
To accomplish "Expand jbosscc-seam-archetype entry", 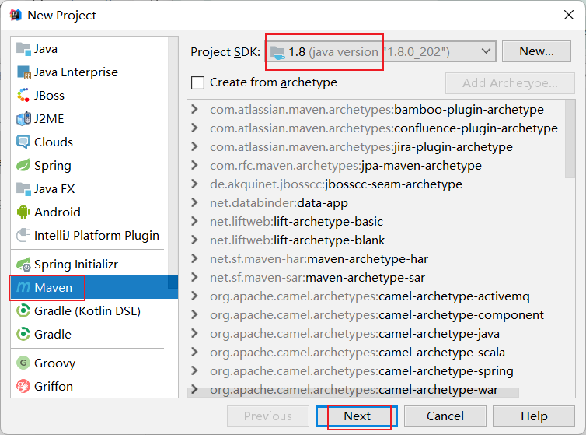I will click(x=194, y=184).
